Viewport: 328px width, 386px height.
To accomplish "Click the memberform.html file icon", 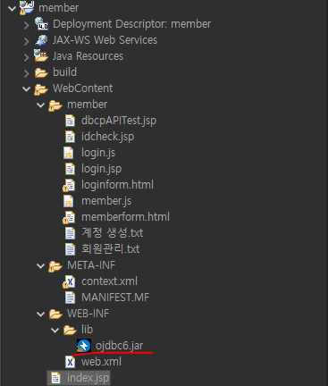I will [x=69, y=217].
